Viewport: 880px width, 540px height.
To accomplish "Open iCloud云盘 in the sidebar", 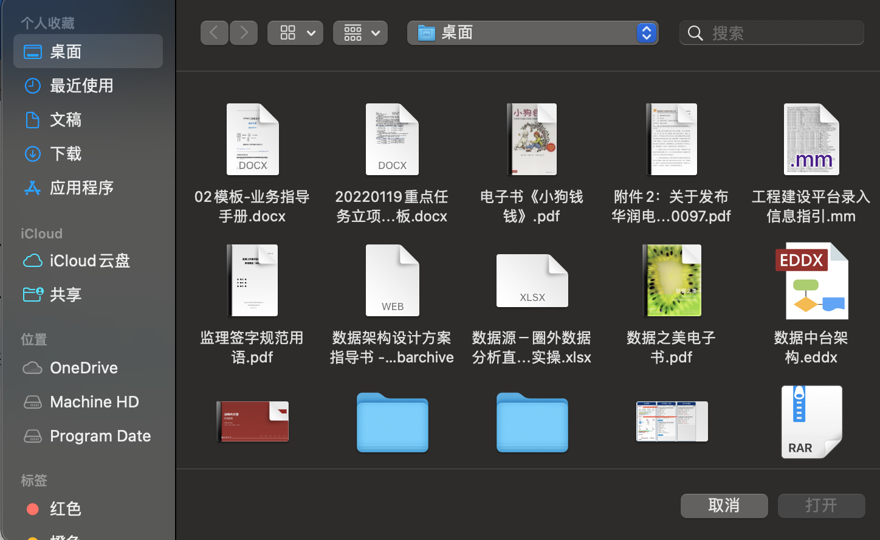I will 88,261.
